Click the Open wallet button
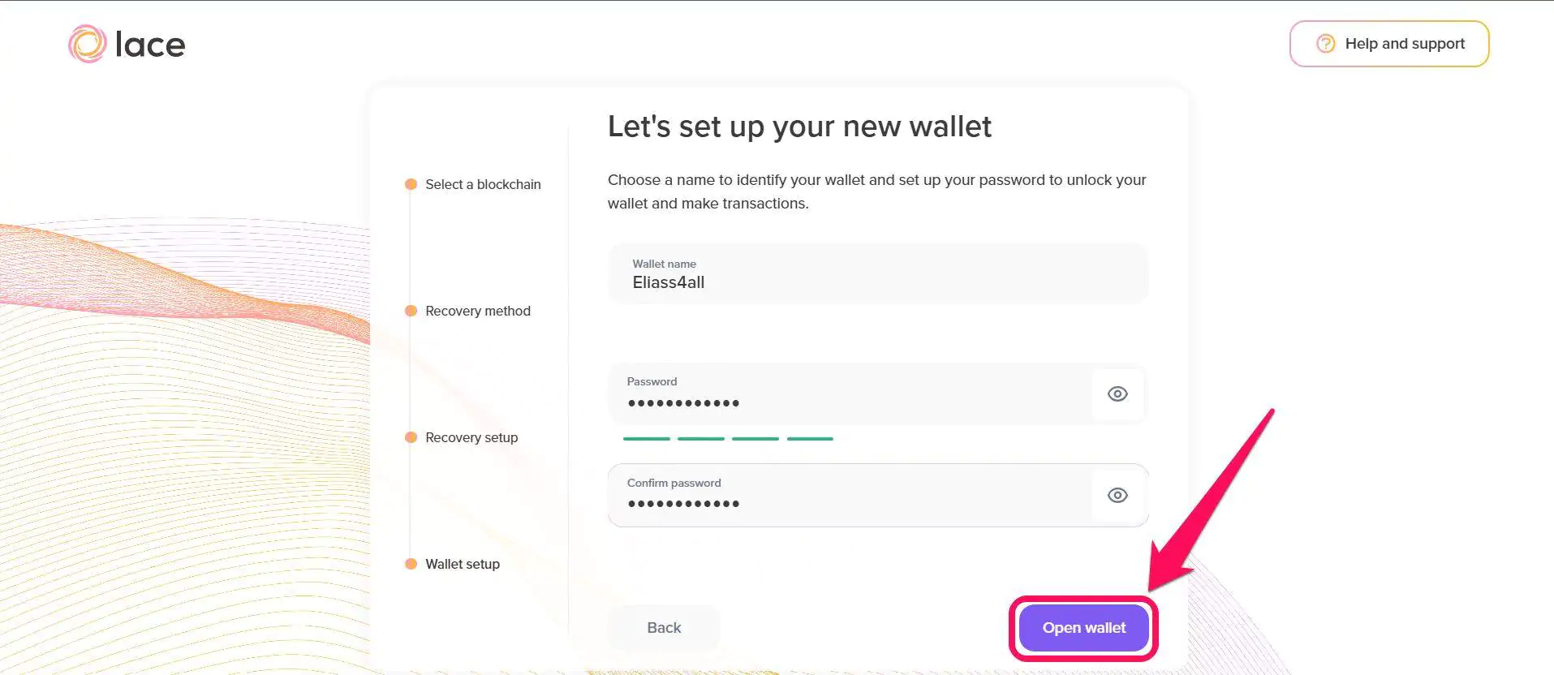This screenshot has width=1554, height=675. (1083, 627)
